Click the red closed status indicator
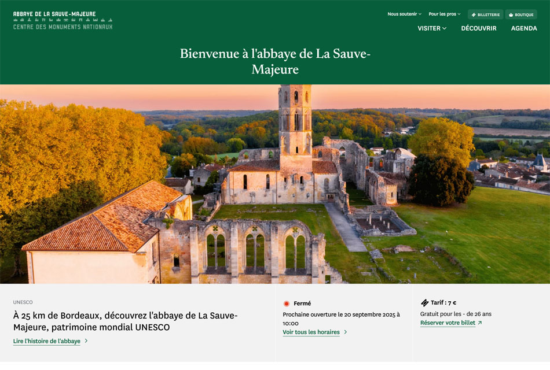550x370 pixels. [x=286, y=304]
